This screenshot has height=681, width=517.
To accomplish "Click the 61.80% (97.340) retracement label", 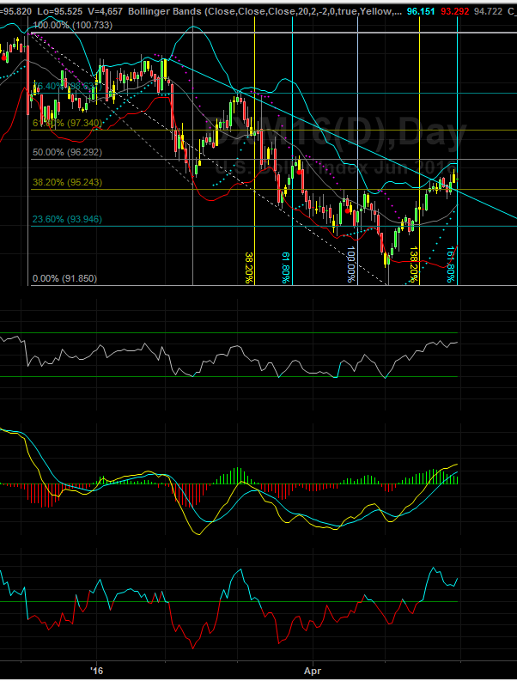I will point(67,124).
